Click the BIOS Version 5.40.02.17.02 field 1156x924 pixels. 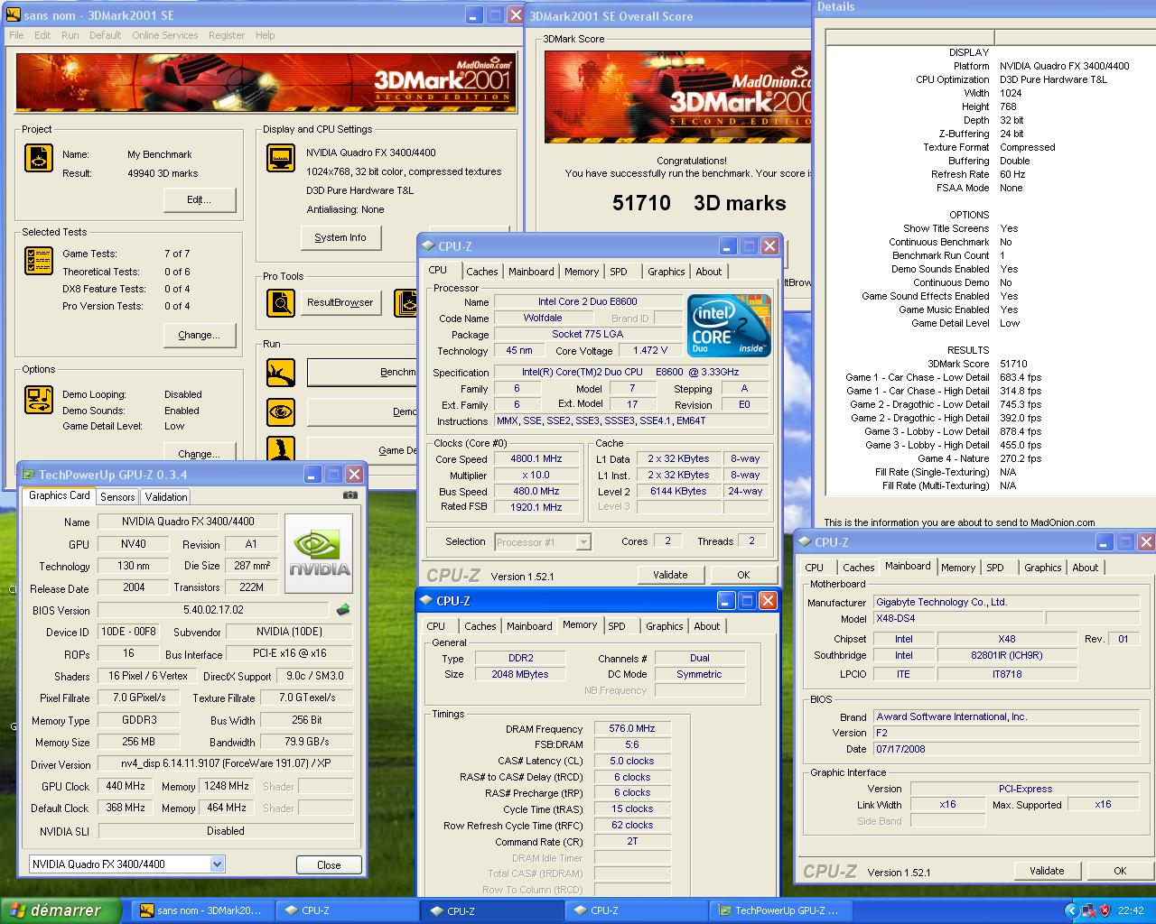(213, 610)
